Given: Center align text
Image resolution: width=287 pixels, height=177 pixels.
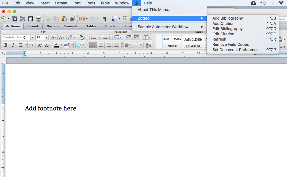Looking at the screenshot, I should [x=101, y=45].
